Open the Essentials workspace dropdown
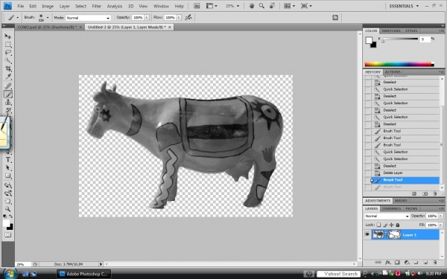Viewport: 447px width, 279px height. click(404, 6)
